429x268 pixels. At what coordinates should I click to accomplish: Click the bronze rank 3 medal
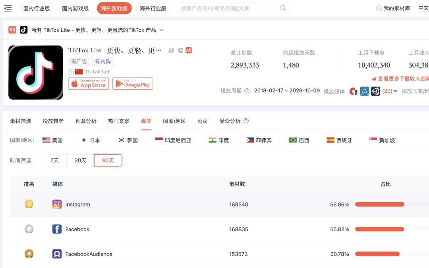29,254
